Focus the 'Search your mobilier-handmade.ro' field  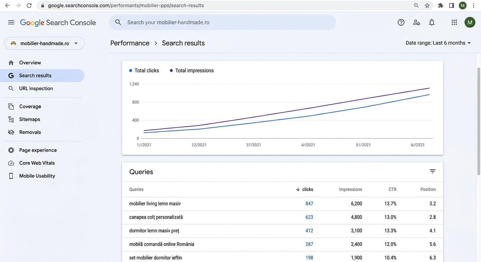coord(222,23)
